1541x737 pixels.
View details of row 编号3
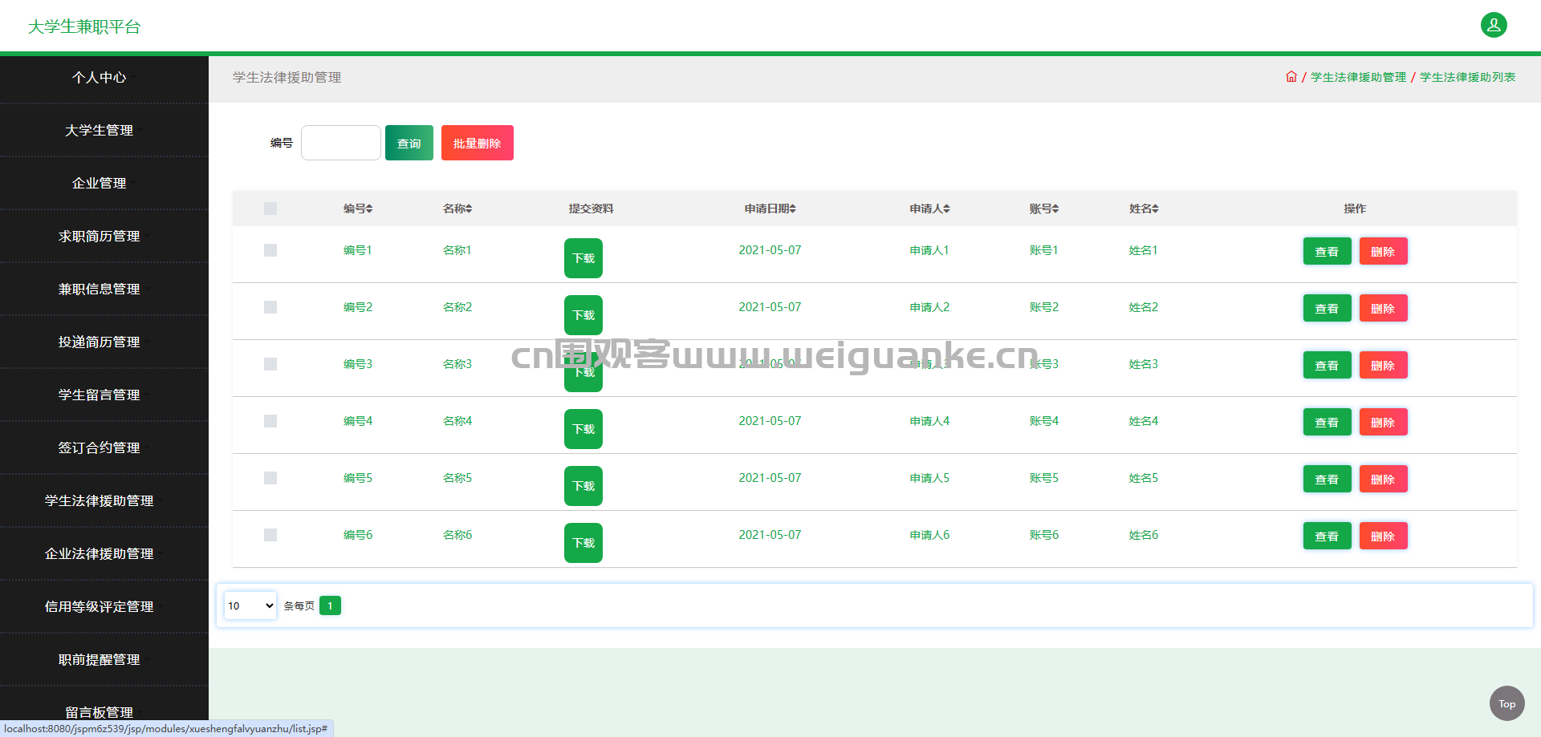1327,365
